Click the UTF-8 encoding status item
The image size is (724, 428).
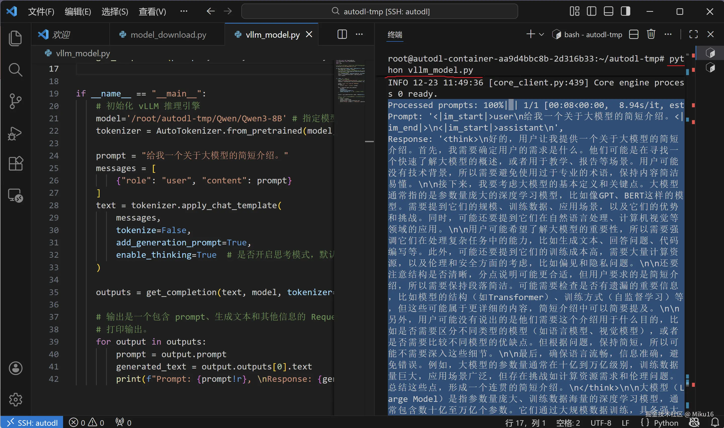601,423
